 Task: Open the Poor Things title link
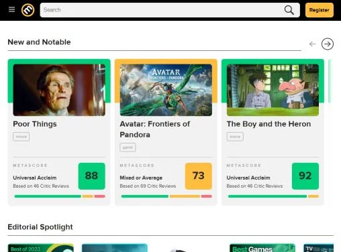click(35, 124)
